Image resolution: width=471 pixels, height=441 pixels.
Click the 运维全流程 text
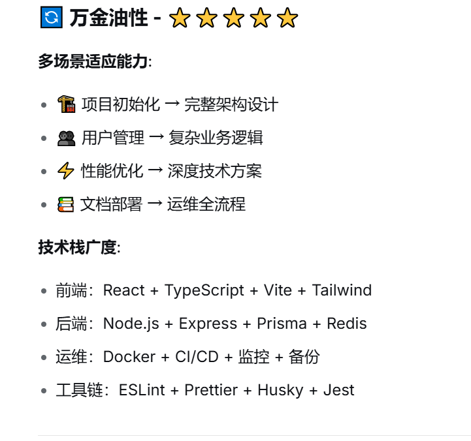(206, 205)
